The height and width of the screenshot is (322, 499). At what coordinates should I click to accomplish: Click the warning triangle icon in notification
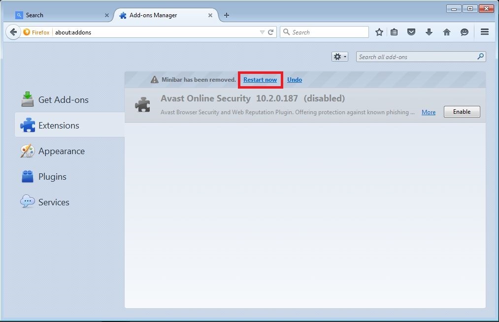click(154, 80)
